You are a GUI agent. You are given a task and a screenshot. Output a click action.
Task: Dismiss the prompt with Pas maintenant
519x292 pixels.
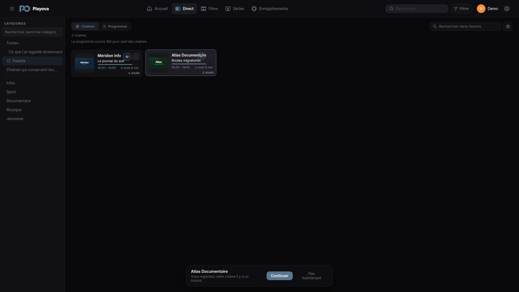click(311, 276)
